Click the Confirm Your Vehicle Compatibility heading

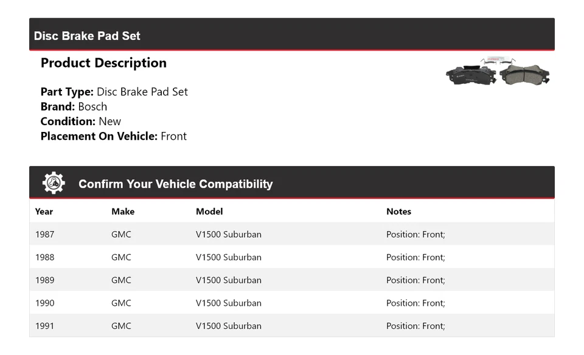tap(175, 184)
